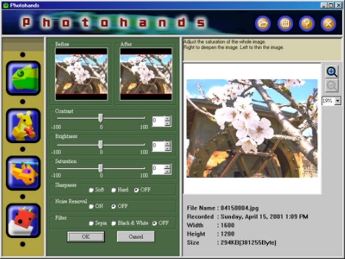Viewport: 345px width, 259px height.
Task: Set Filter to OFF
Action: 154,224
